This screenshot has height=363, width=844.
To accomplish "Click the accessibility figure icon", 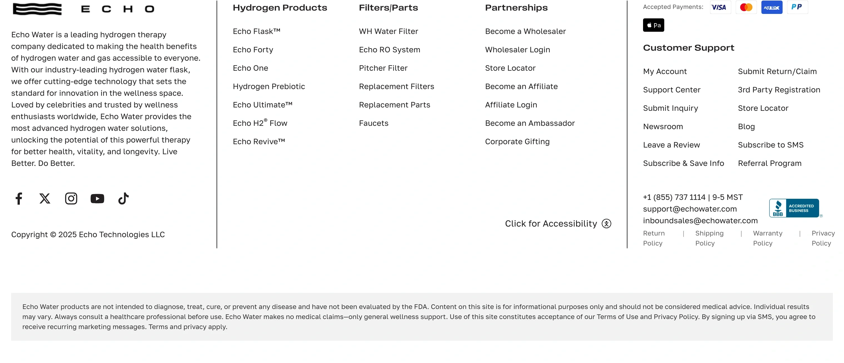I will [606, 224].
